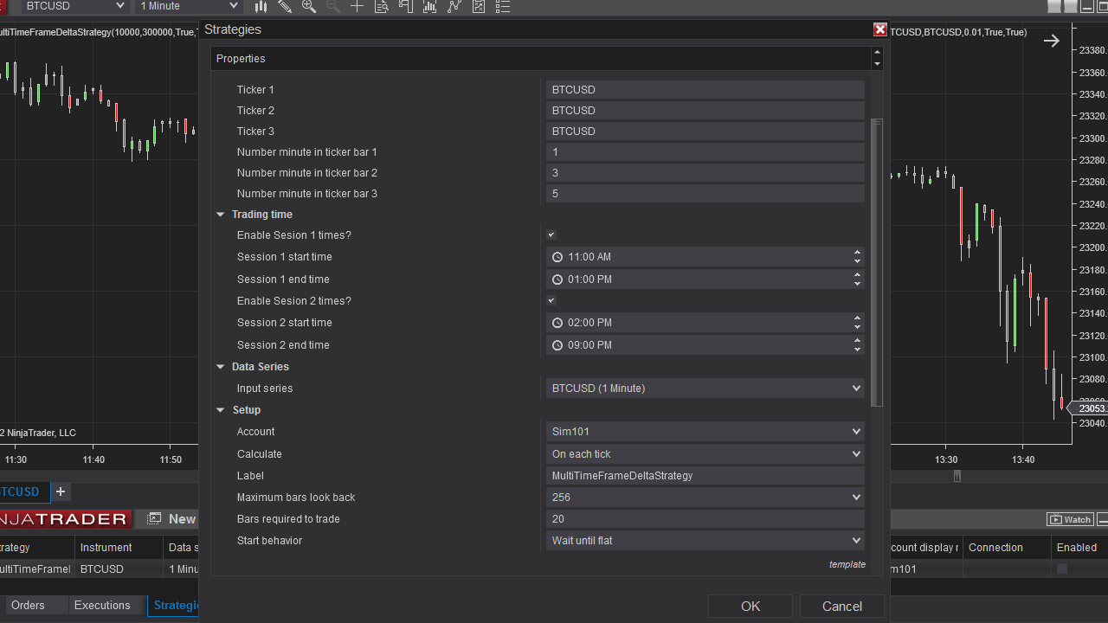Increase Session 1 start time with up arrow
Image resolution: width=1108 pixels, height=623 pixels.
tap(857, 253)
